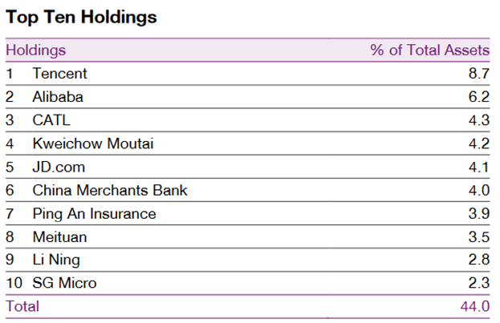Select the 44.0 total percentage value
This screenshot has height=323, width=500.
click(475, 307)
